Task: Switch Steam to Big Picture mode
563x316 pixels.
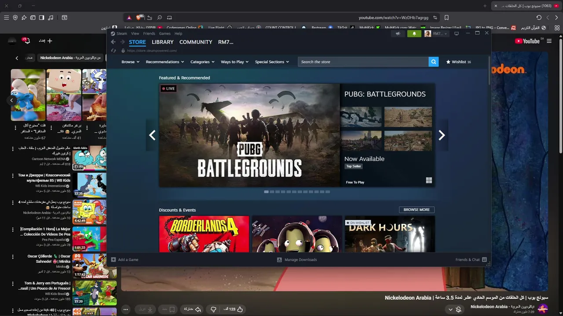Action: coord(457,33)
